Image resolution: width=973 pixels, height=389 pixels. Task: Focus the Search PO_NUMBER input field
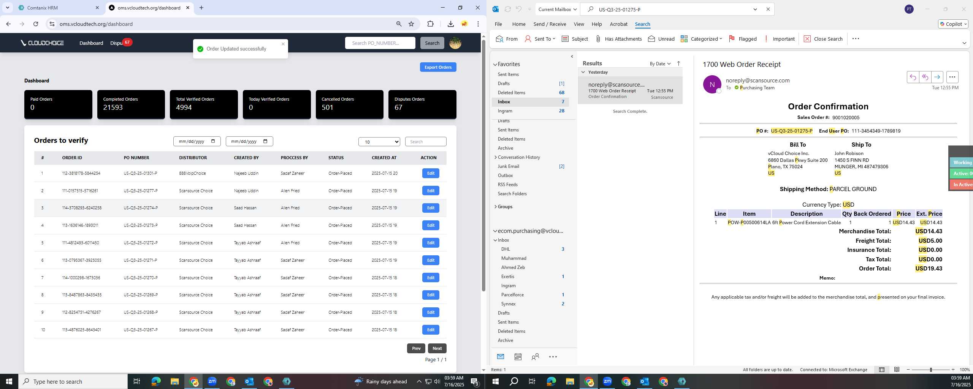(x=380, y=43)
